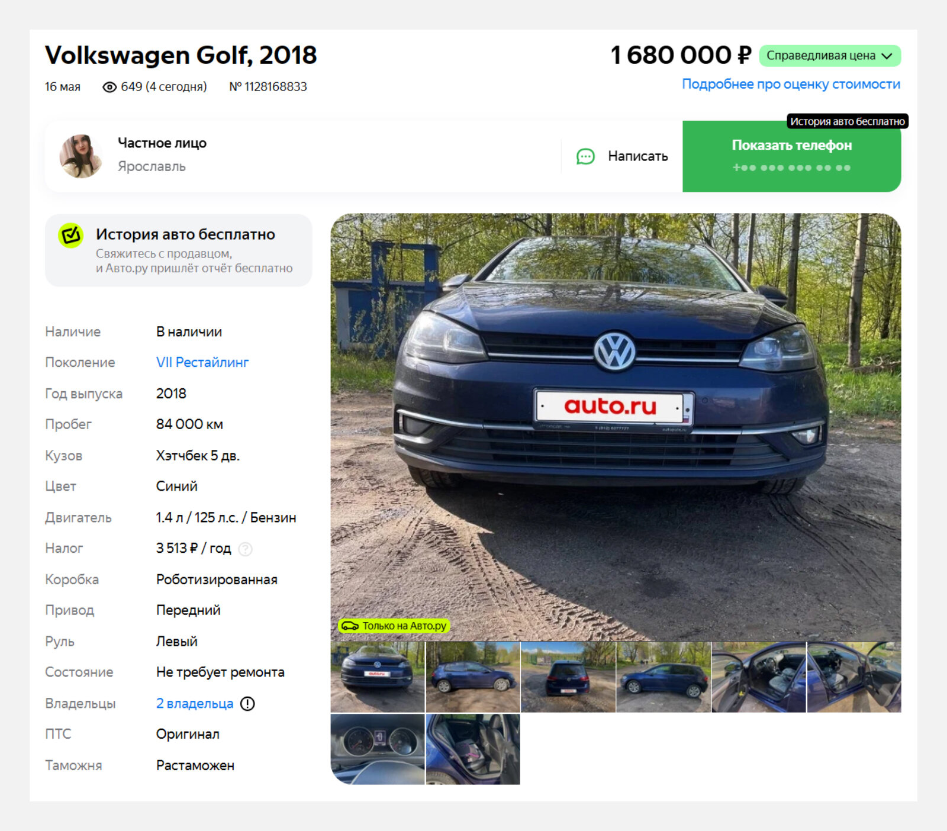Click the Хэтчбек 5 дв. body value
The width and height of the screenshot is (947, 831).
pos(198,456)
